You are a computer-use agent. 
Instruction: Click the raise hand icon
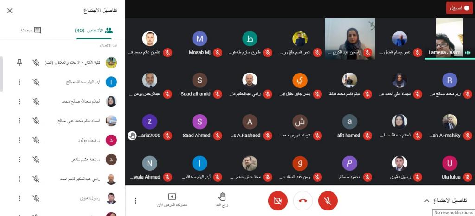click(222, 197)
